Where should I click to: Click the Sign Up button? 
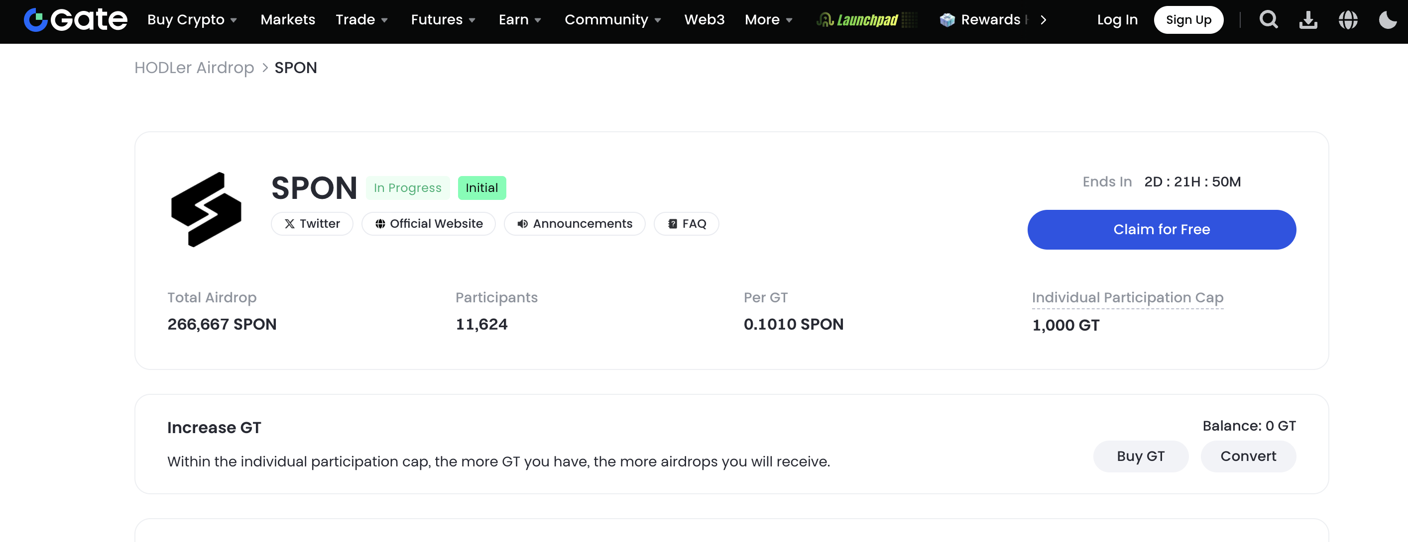pyautogui.click(x=1188, y=20)
